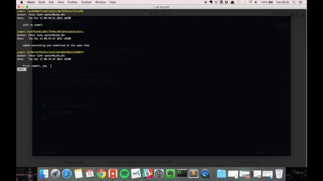Click the date line 08:49:41 2015
This screenshot has height=181, width=323.
(x=44, y=18)
